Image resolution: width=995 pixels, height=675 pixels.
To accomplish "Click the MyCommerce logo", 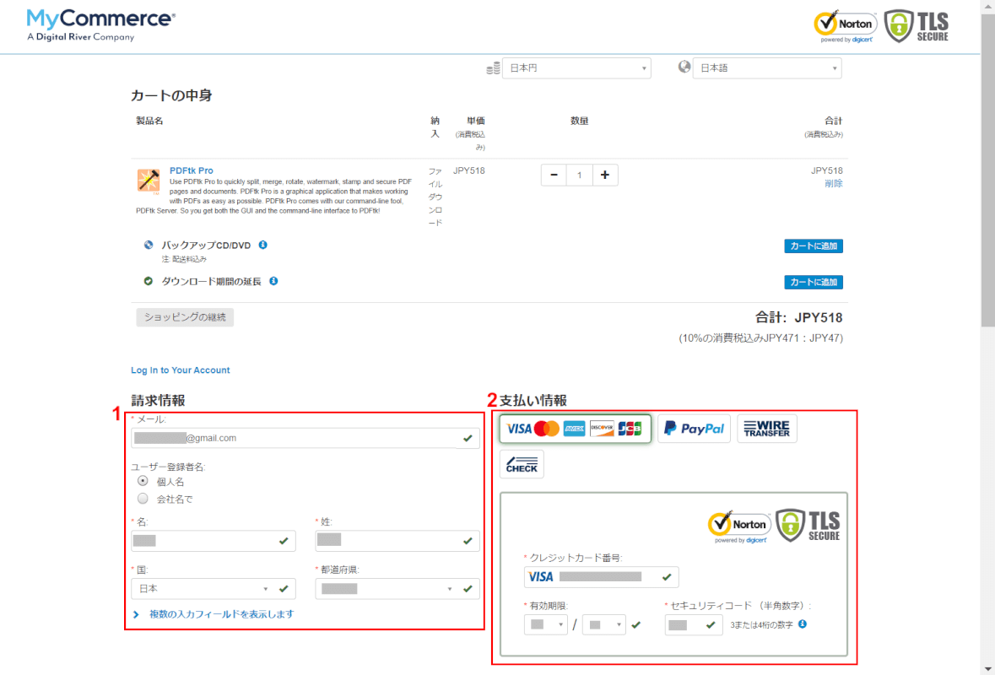I will coord(101,25).
